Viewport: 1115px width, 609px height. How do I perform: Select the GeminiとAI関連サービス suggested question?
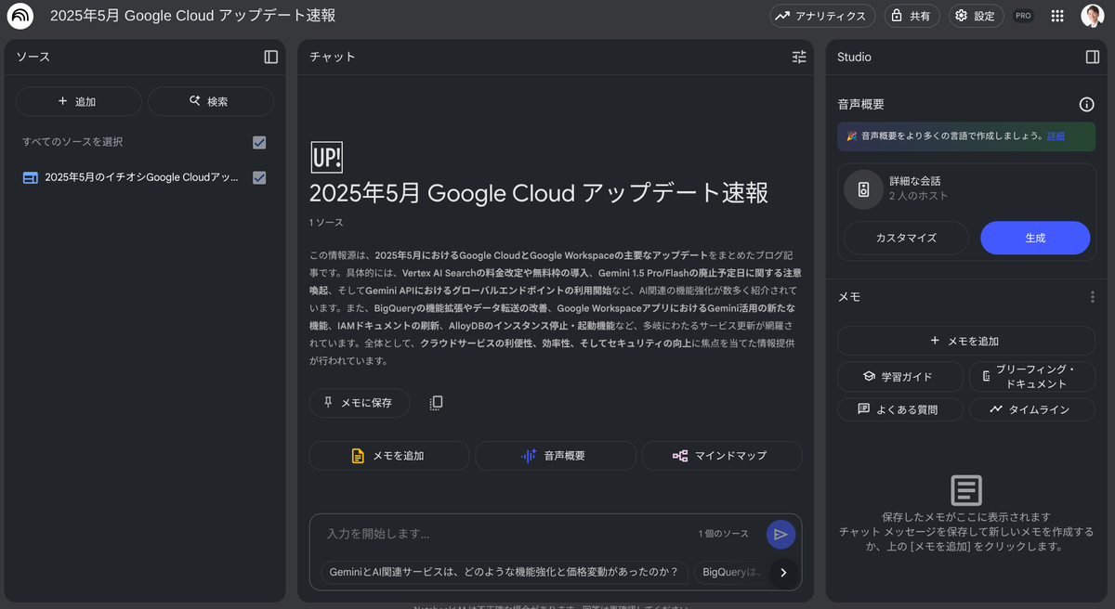505,572
